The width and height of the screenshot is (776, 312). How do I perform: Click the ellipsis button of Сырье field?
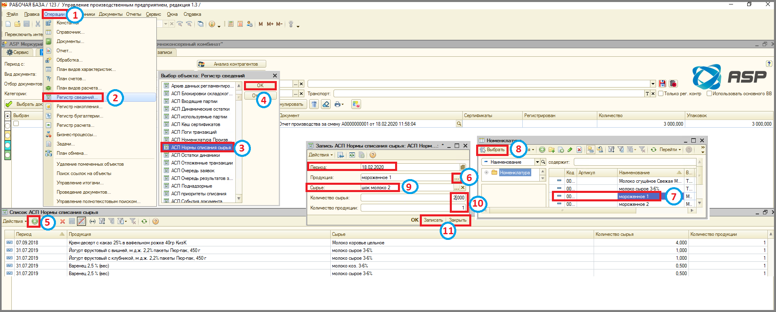click(457, 188)
